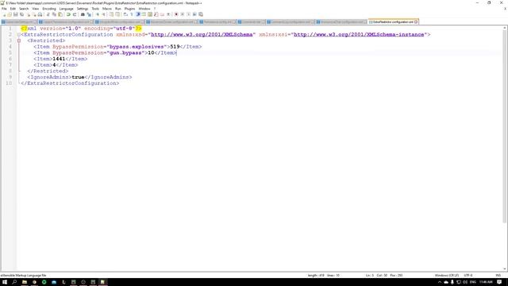Click the New file toolbar icon

pos(4,14)
